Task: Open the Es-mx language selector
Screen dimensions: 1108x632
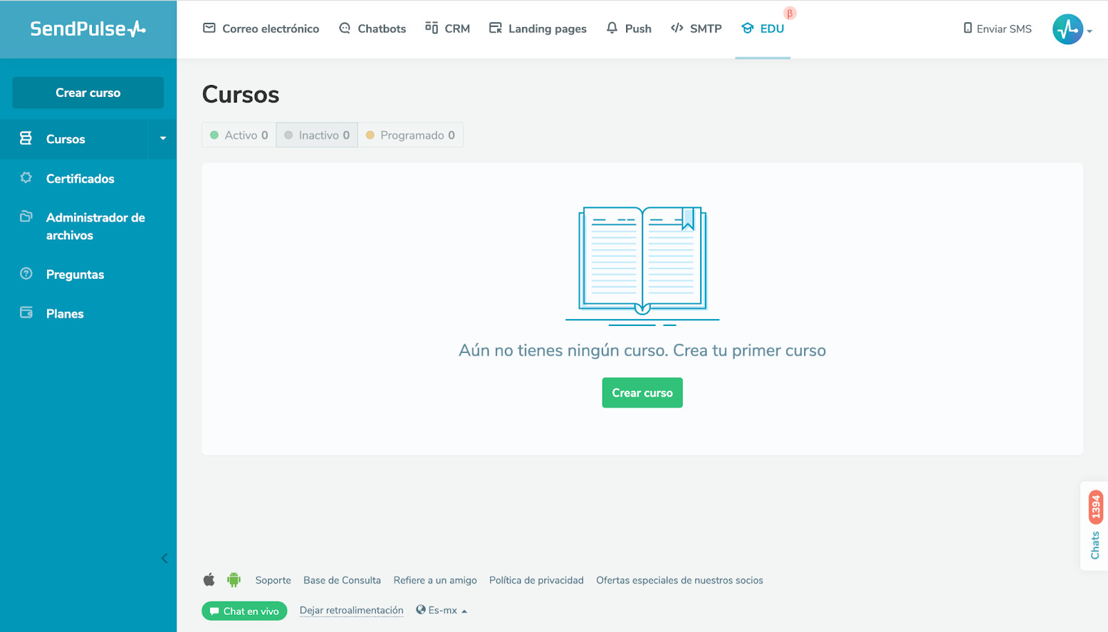Action: (x=441, y=610)
